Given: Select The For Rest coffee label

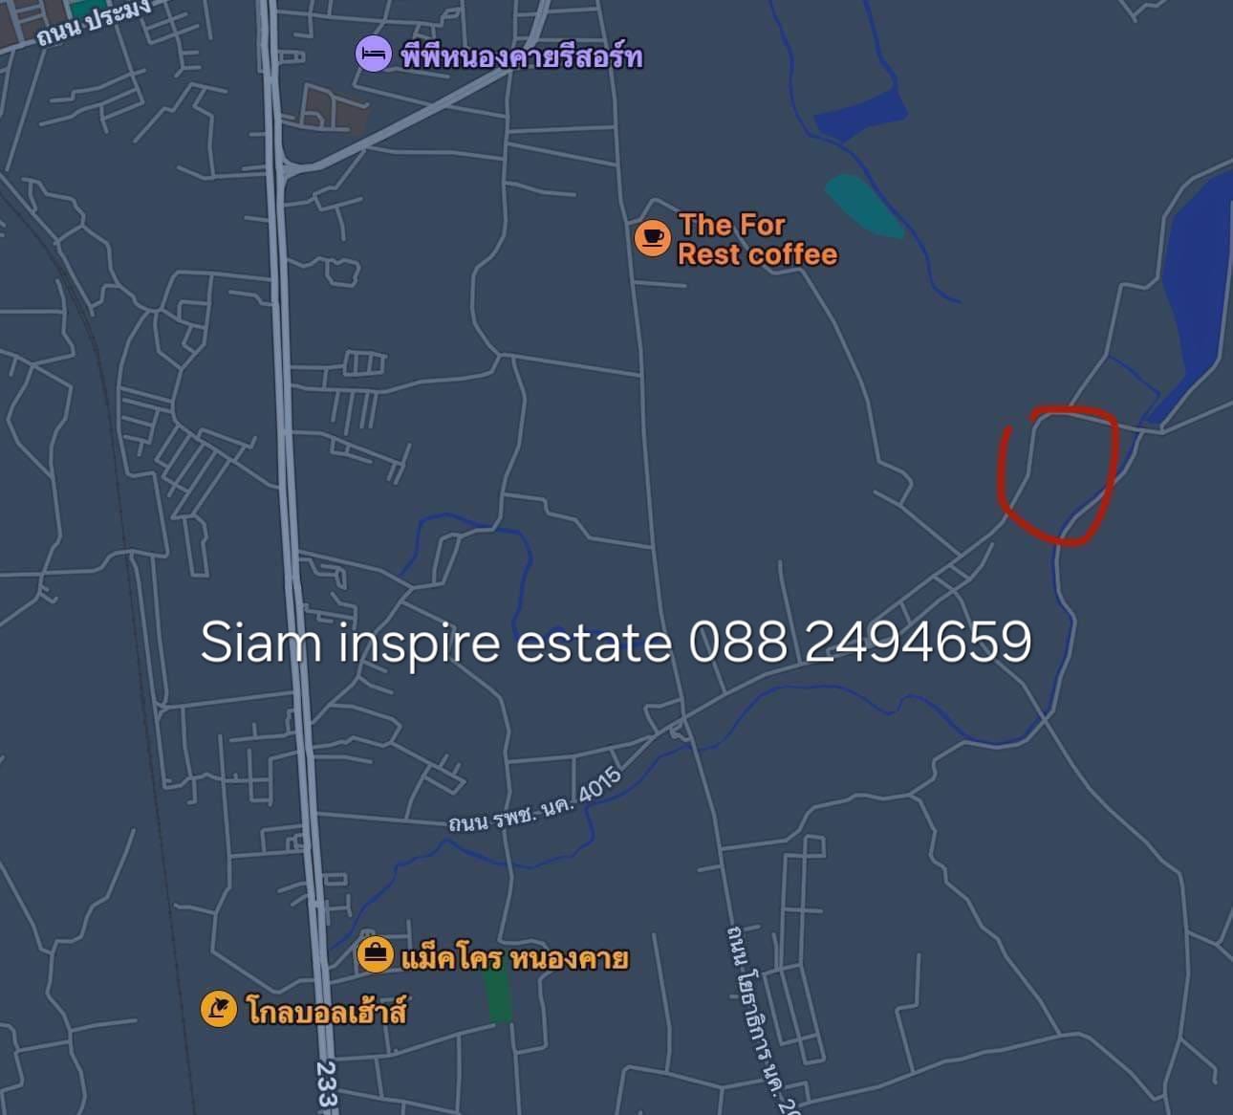Looking at the screenshot, I should coord(757,239).
